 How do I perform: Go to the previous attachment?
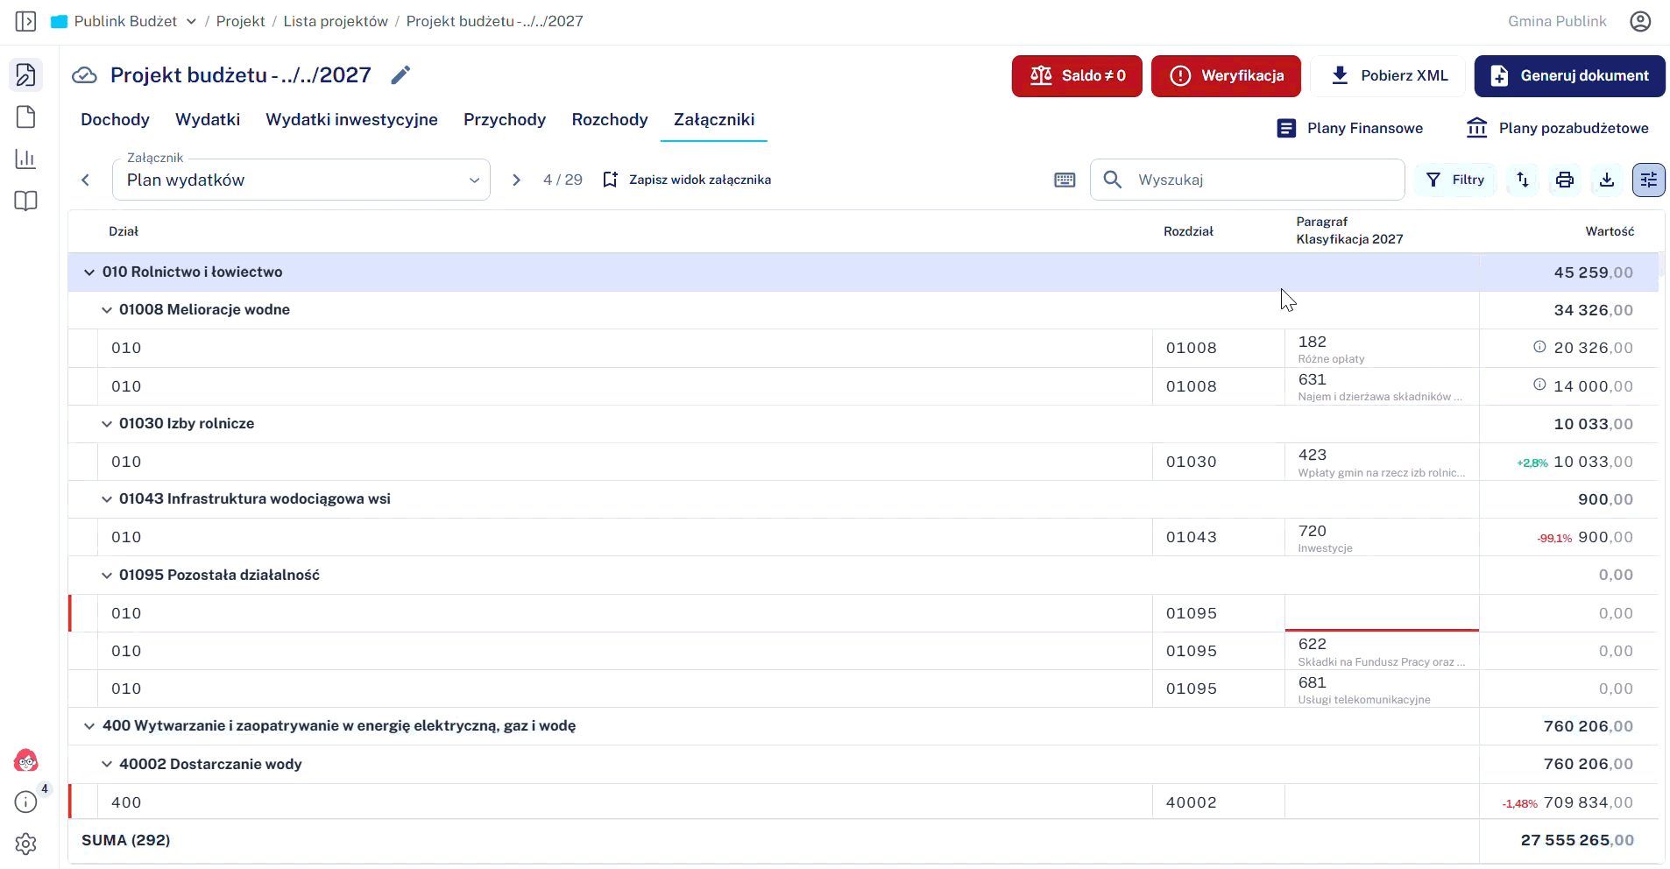point(85,180)
